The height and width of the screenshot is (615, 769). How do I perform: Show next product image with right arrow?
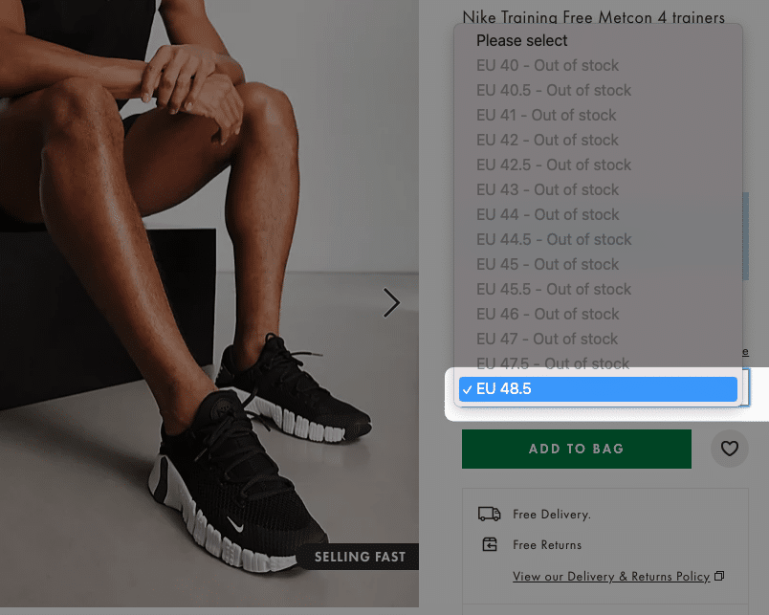(x=391, y=302)
